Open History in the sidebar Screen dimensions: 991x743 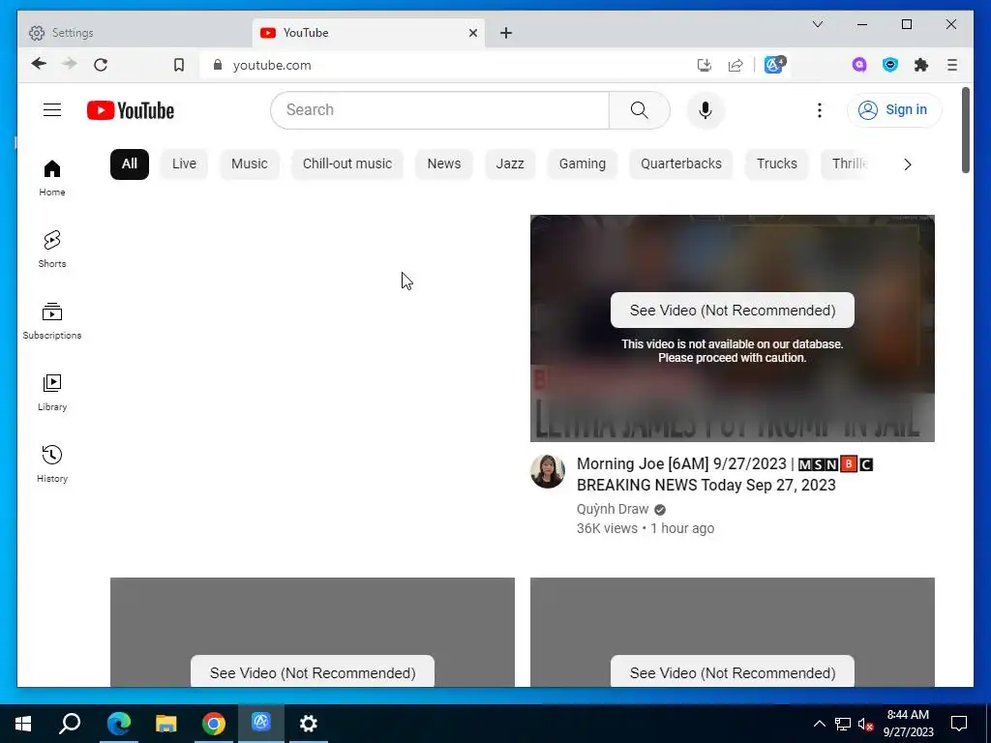(x=52, y=463)
